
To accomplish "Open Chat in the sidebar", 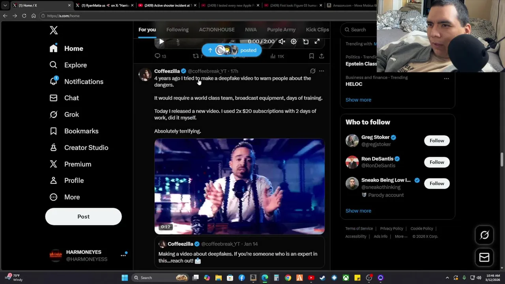I will (x=64, y=98).
